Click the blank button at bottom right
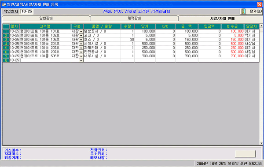Screen dimensions: 264x167 [x=245, y=154]
